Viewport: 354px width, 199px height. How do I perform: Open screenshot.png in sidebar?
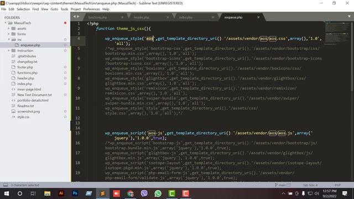[x=28, y=112]
